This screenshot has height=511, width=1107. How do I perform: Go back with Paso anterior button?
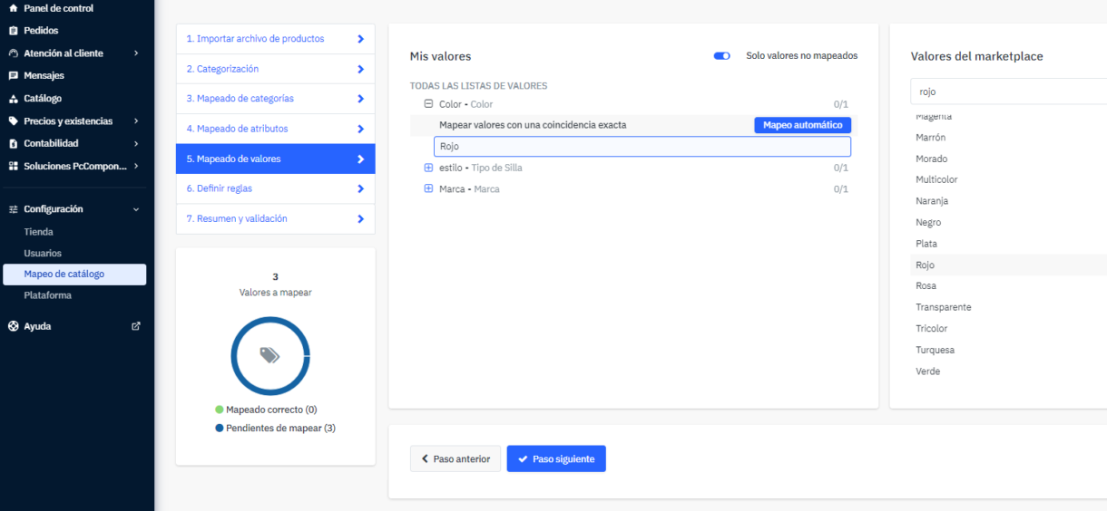(x=455, y=459)
